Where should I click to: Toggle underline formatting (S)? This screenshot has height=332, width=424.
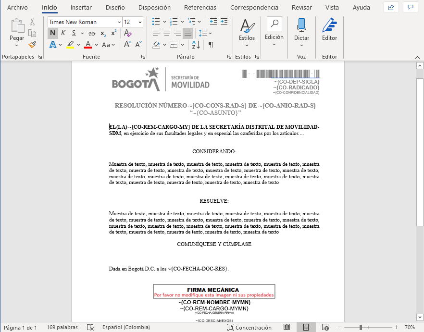pyautogui.click(x=74, y=33)
